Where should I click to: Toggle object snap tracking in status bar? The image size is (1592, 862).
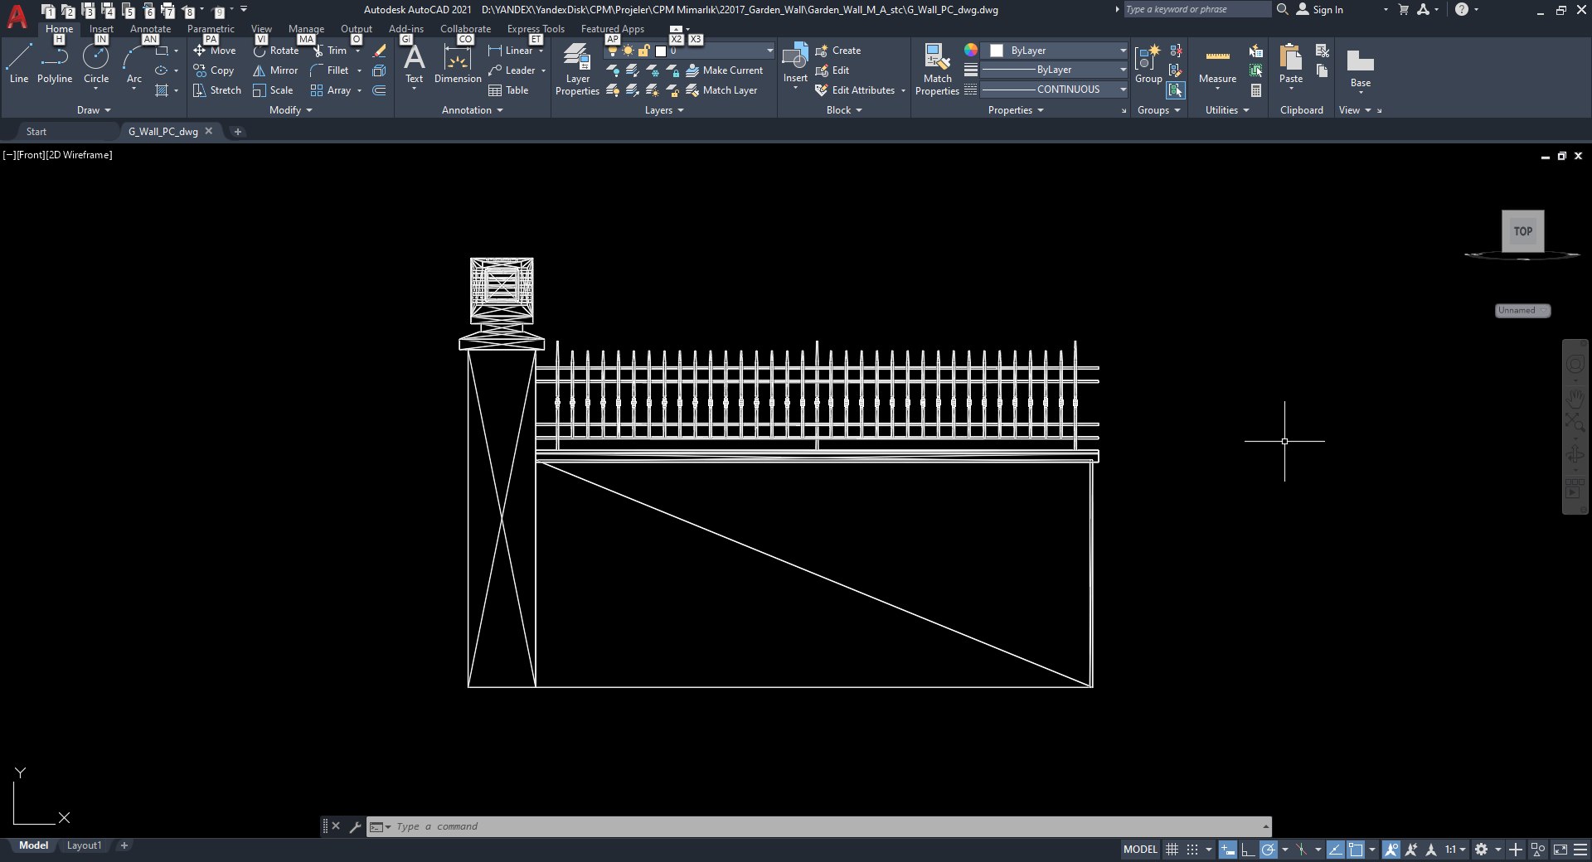coord(1336,850)
